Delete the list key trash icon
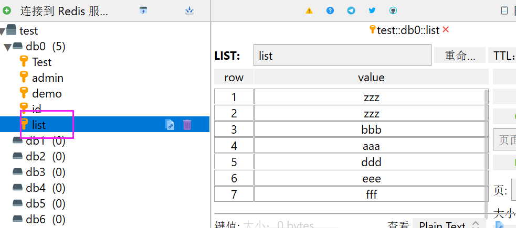 point(187,125)
